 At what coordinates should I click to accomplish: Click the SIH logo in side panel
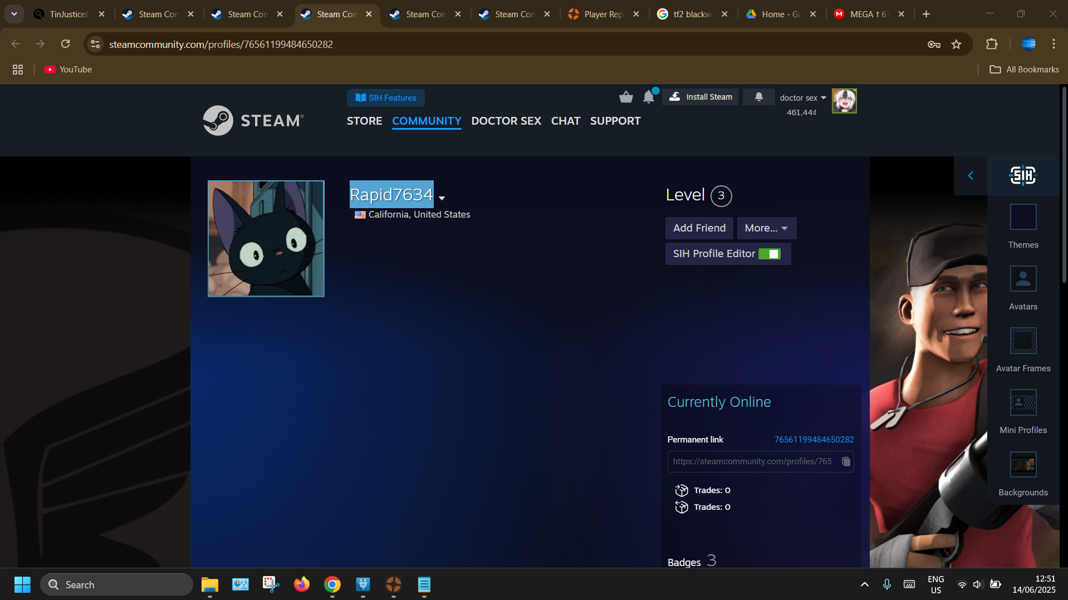[1023, 176]
